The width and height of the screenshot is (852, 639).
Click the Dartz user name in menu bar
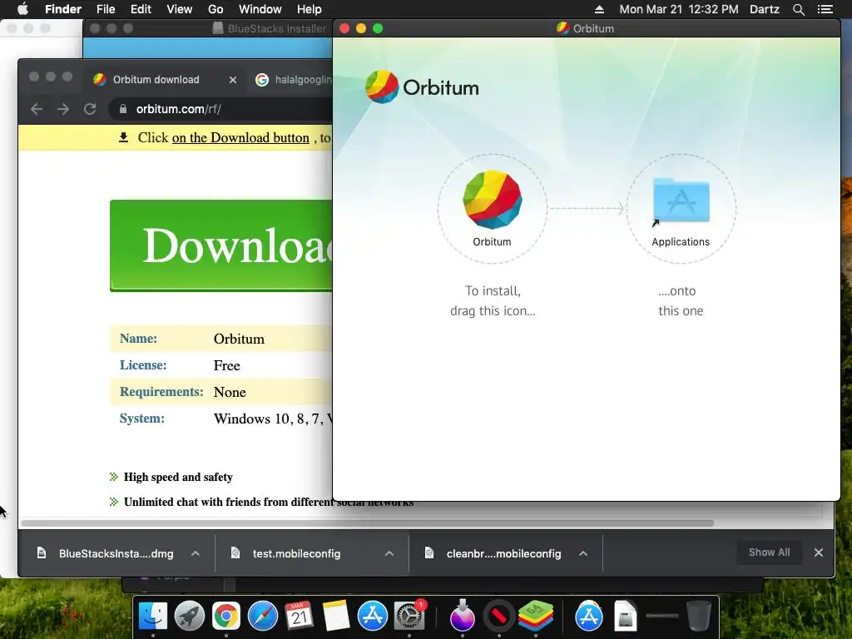coord(764,9)
